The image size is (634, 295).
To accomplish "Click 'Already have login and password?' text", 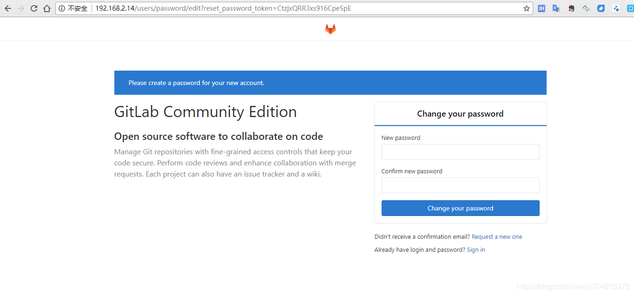I will pyautogui.click(x=420, y=250).
